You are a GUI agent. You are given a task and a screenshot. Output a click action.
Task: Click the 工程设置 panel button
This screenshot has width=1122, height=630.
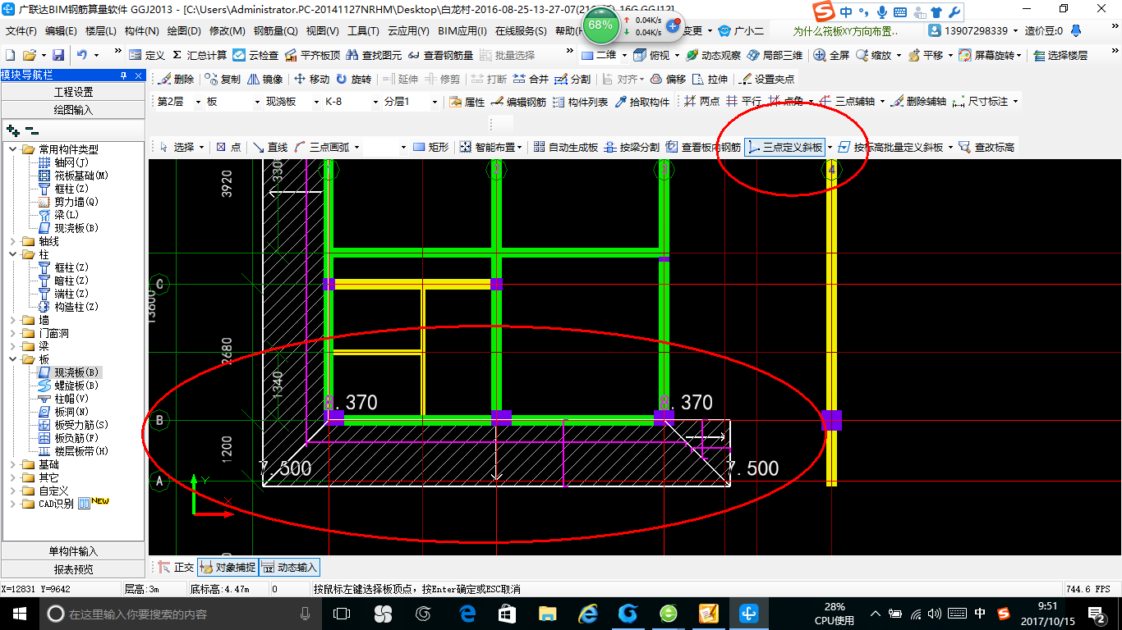[74, 92]
